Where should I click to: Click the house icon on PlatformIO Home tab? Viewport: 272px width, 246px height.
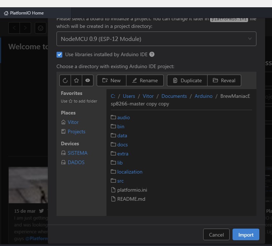click(6, 13)
